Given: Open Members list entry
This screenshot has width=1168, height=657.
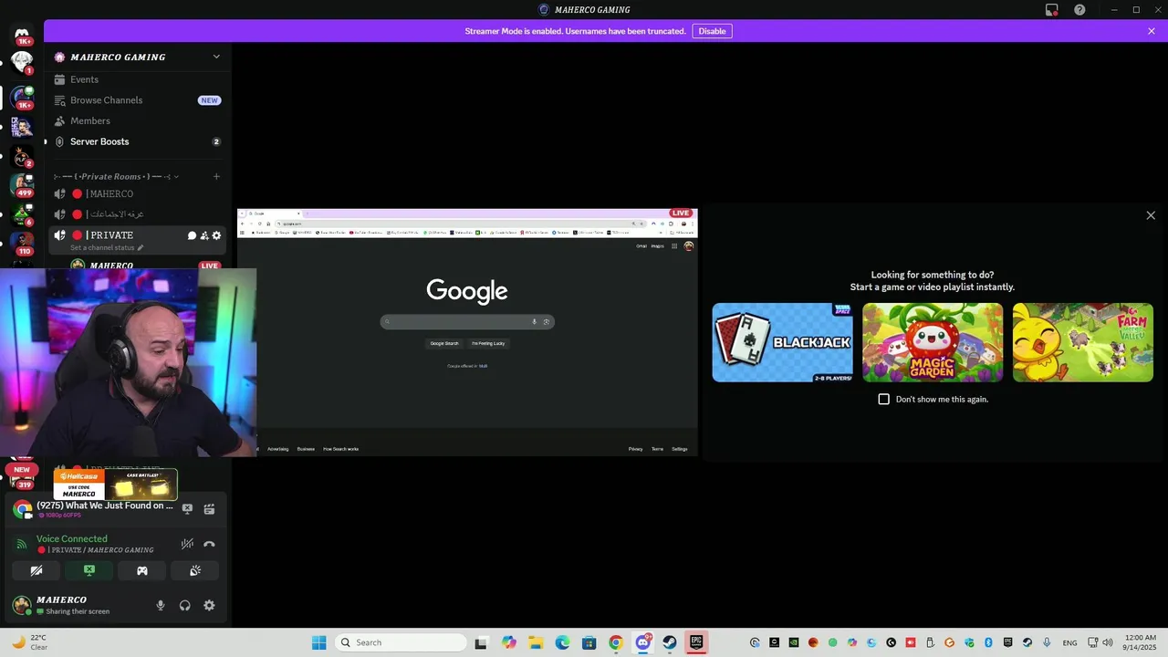Looking at the screenshot, I should (137, 120).
